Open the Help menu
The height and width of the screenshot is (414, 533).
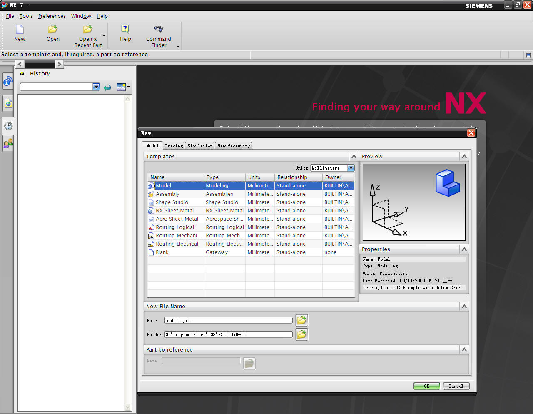pyautogui.click(x=102, y=16)
